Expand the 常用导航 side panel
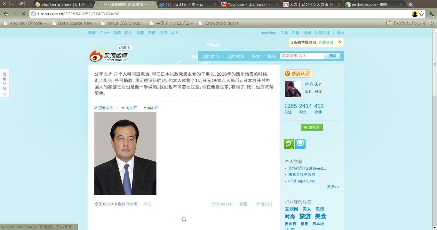The width and height of the screenshot is (437, 230). [x=4, y=83]
